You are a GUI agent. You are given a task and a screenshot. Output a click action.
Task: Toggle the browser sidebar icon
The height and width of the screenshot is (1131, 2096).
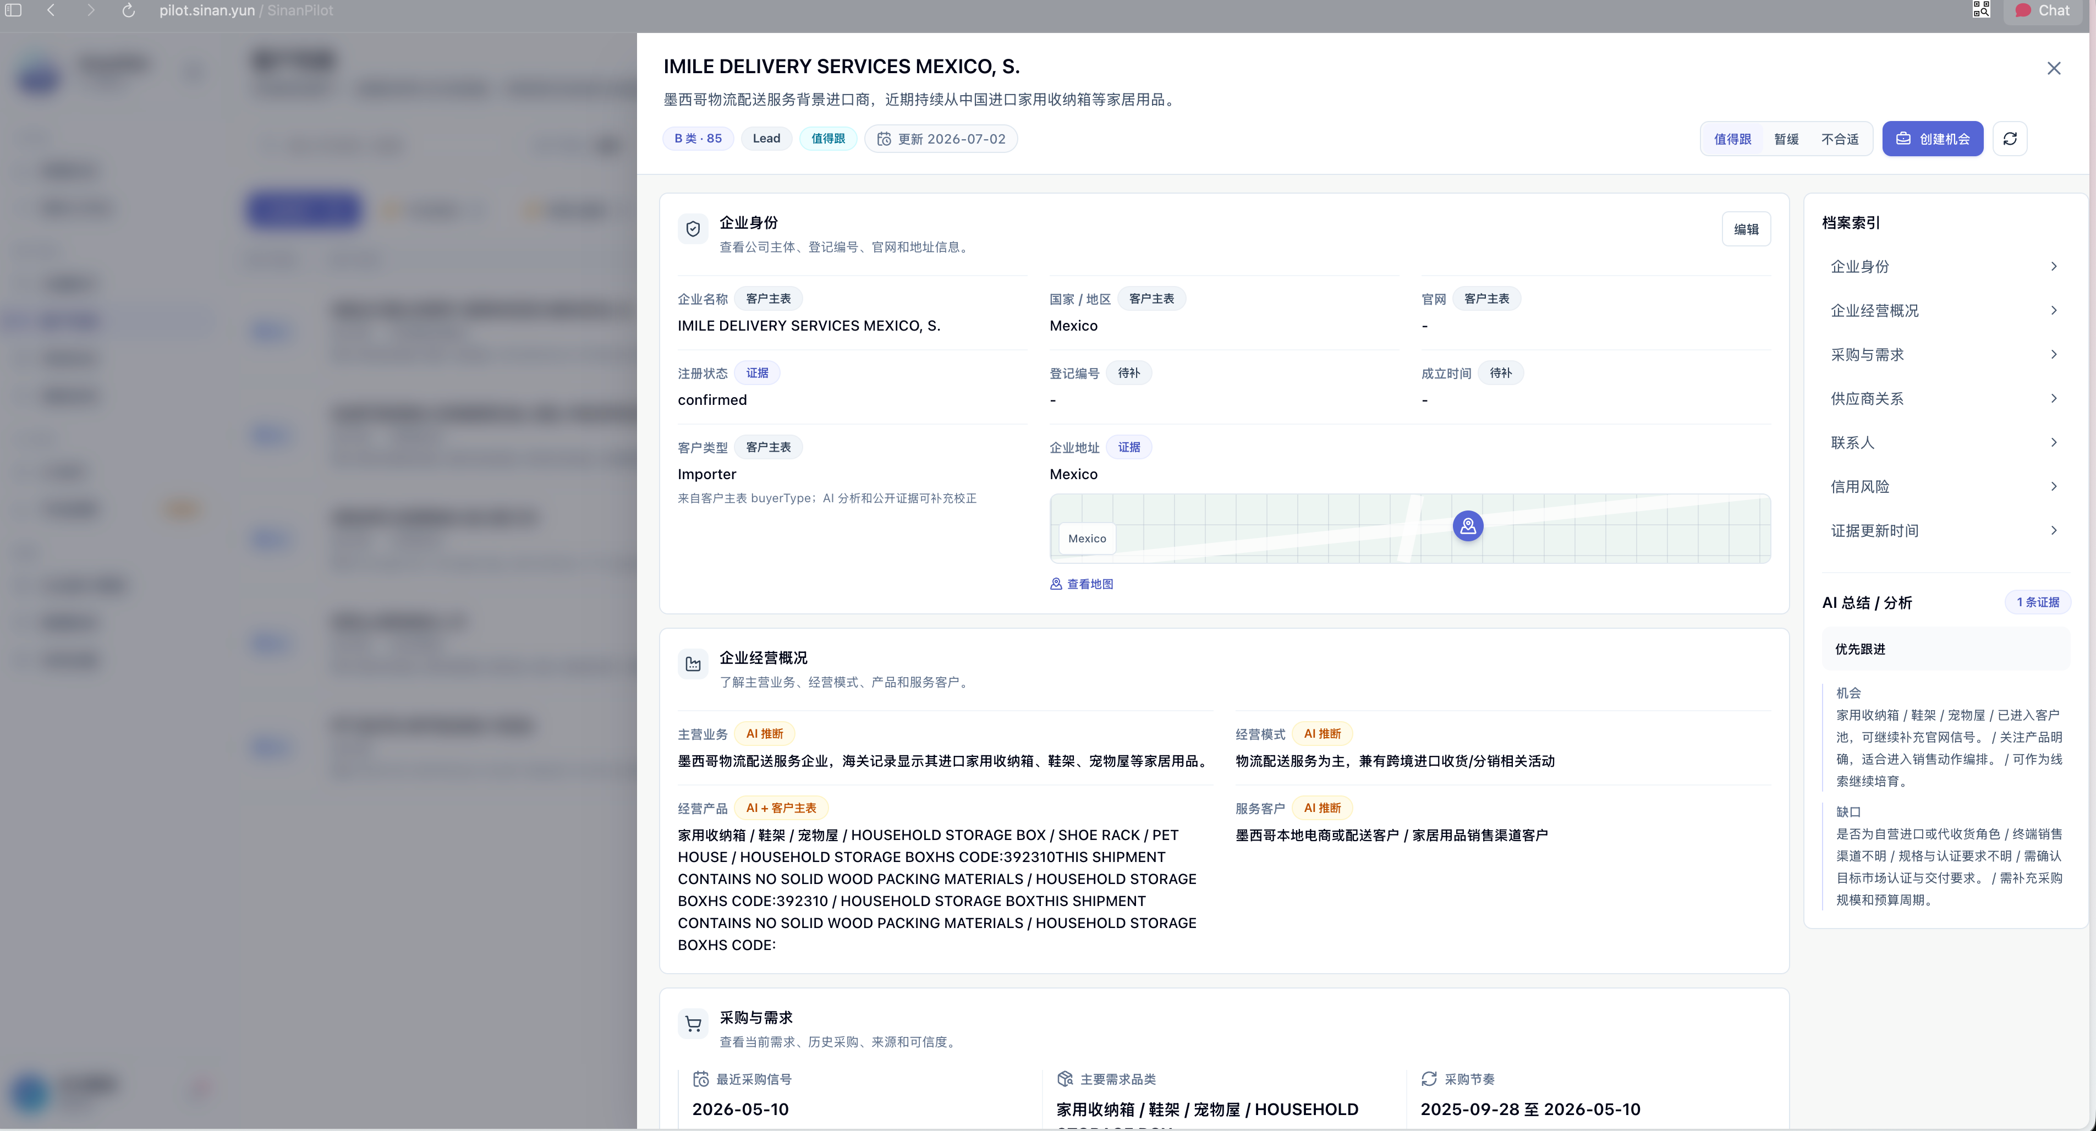(x=13, y=10)
